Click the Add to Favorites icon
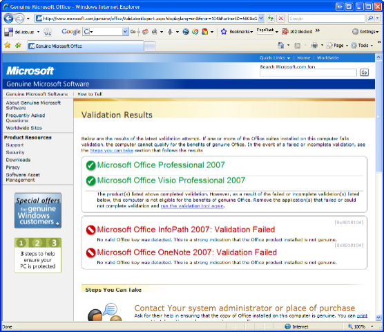Viewport: 384px width, 332px height. click(x=18, y=45)
